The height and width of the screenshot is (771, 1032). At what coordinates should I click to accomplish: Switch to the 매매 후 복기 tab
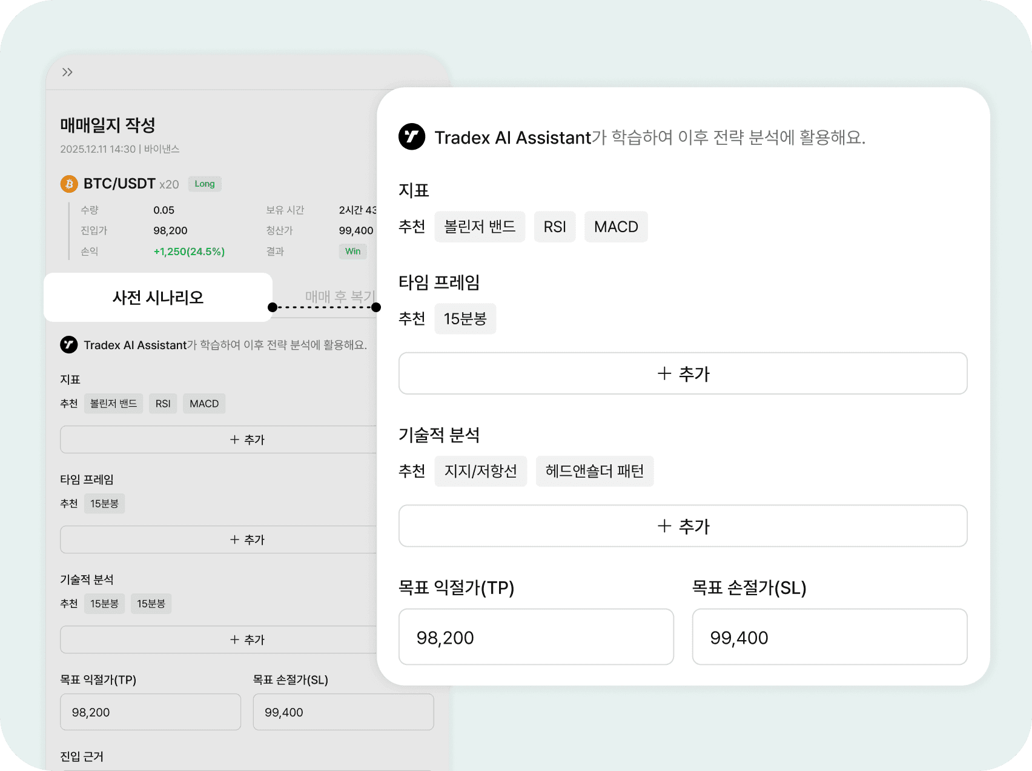pos(340,296)
